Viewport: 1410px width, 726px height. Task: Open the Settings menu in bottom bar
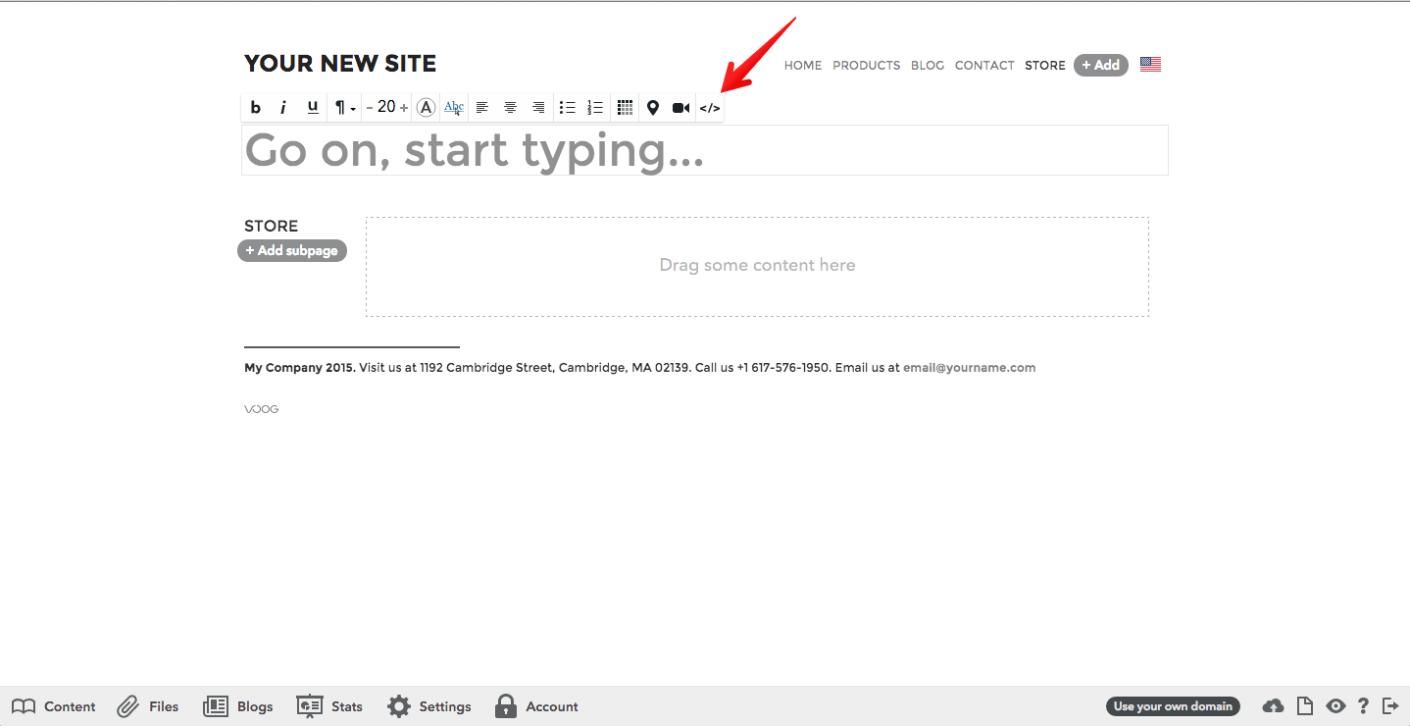pyautogui.click(x=428, y=706)
